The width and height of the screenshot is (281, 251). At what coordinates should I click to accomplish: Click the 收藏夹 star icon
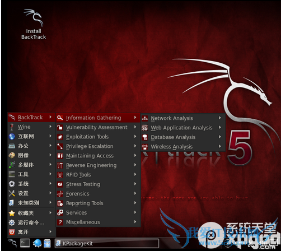click(x=12, y=213)
